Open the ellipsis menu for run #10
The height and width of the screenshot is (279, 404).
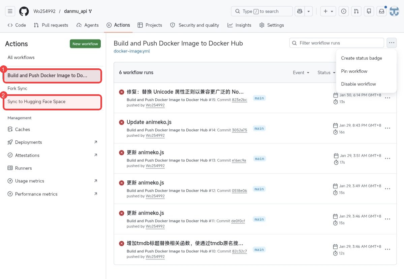coord(387,249)
